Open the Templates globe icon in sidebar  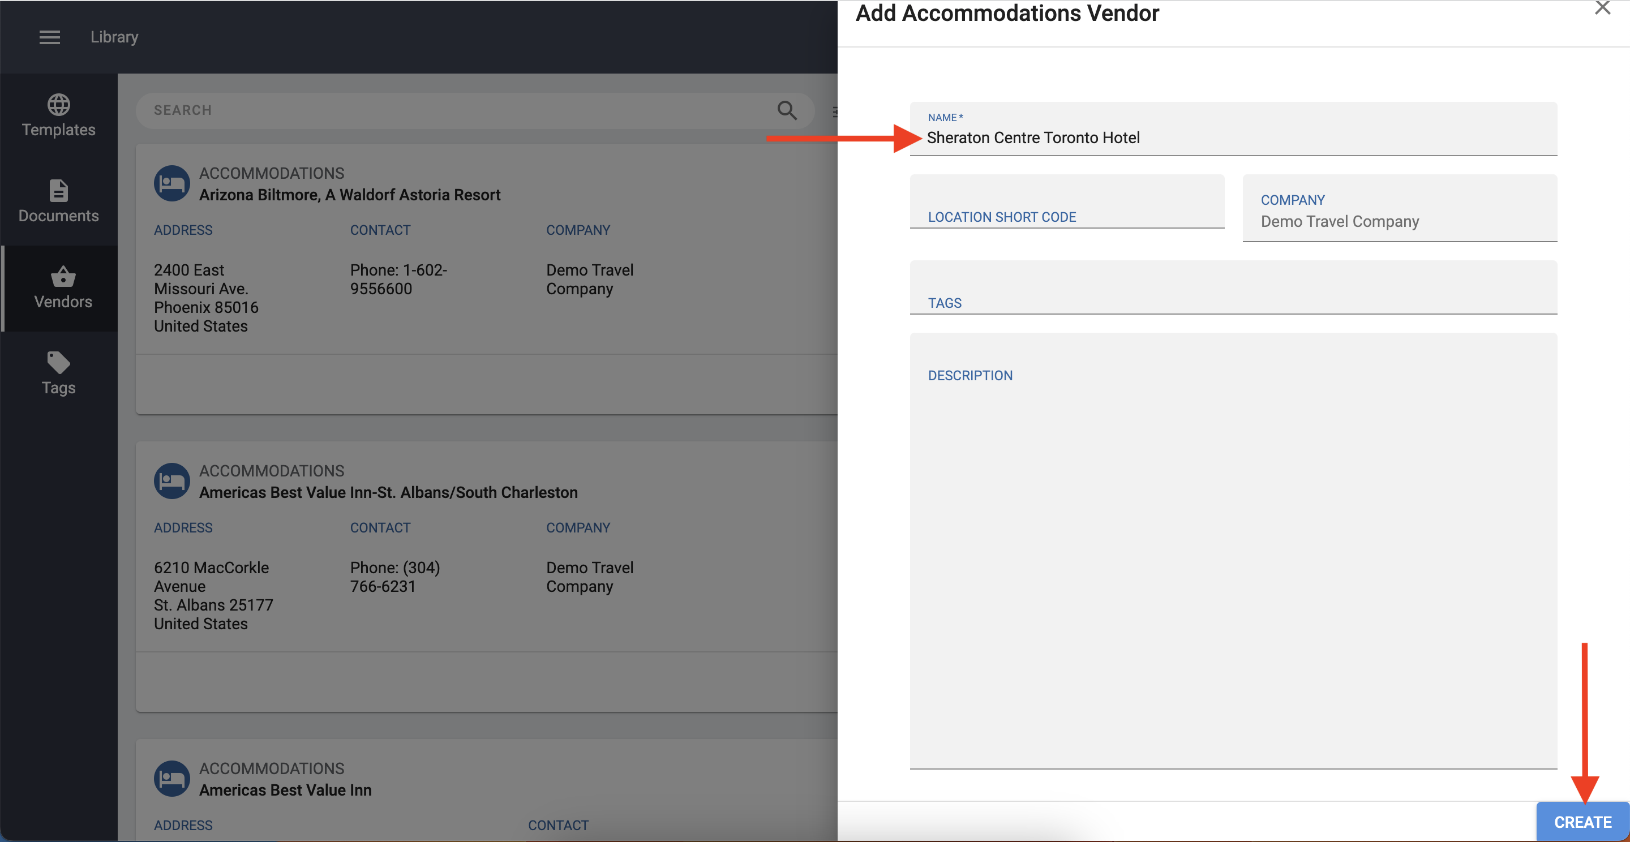[x=59, y=104]
